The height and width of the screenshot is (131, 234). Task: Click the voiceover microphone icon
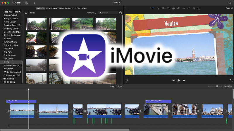click(127, 80)
